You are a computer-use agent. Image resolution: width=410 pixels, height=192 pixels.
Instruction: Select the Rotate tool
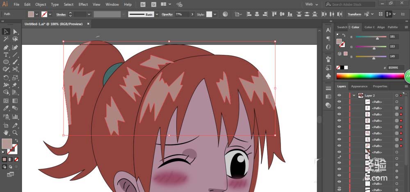(6, 78)
